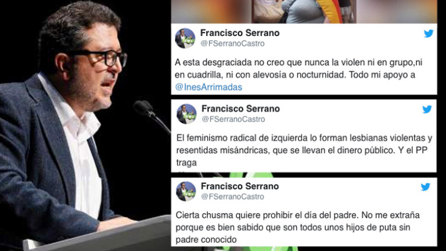This screenshot has width=446, height=251.
Task: Select the tweet text about 'día del padre'
Action: point(297,227)
